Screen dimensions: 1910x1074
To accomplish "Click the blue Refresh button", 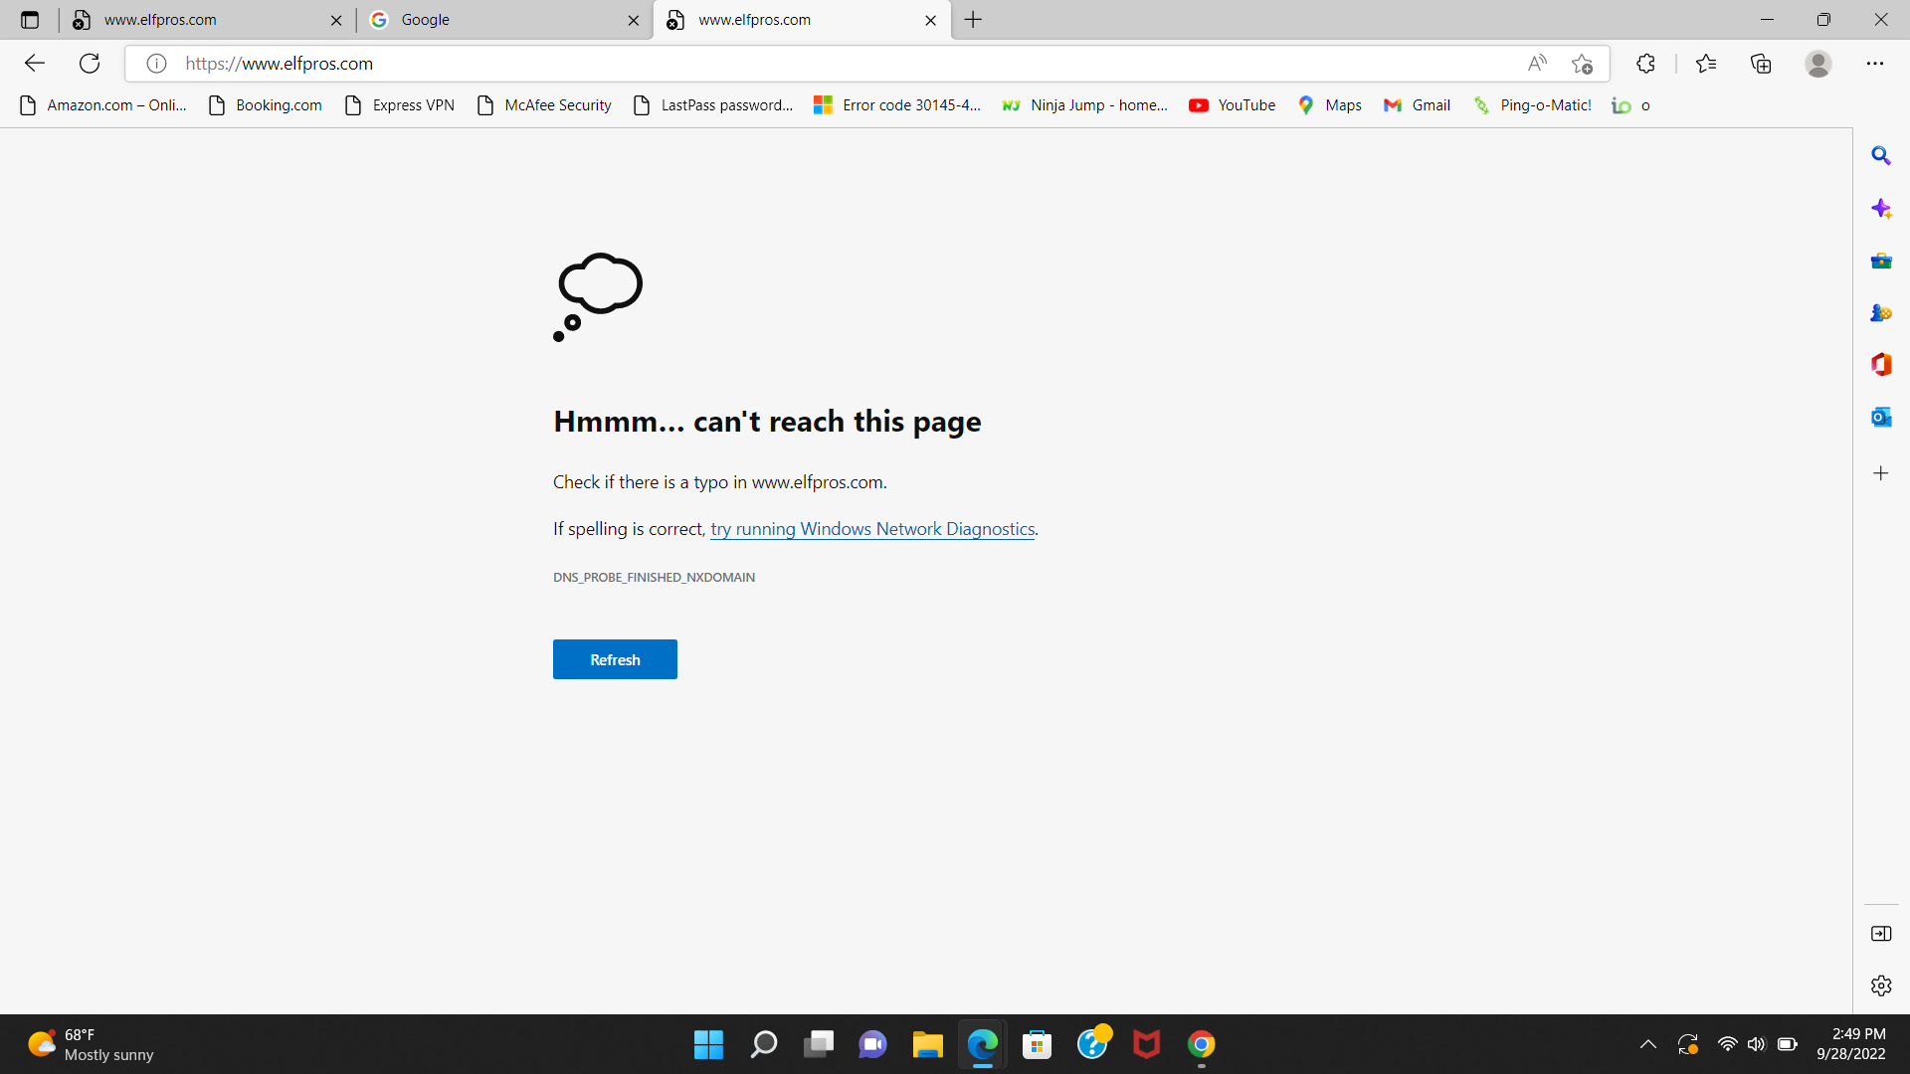I will coord(615,659).
